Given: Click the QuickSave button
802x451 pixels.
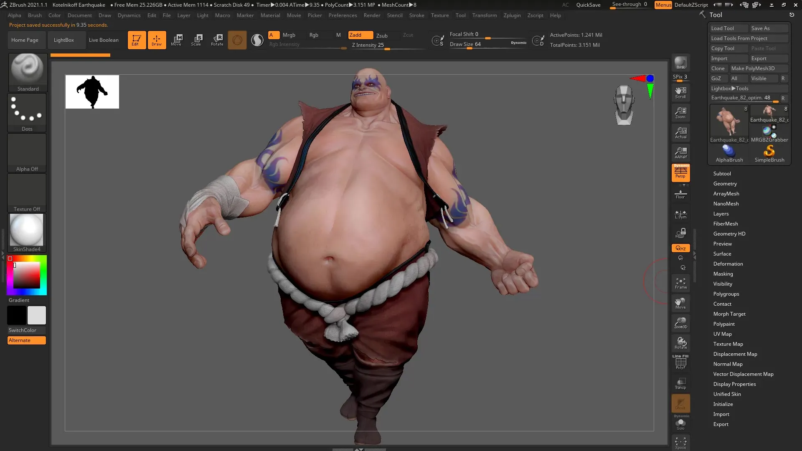Looking at the screenshot, I should tap(588, 5).
